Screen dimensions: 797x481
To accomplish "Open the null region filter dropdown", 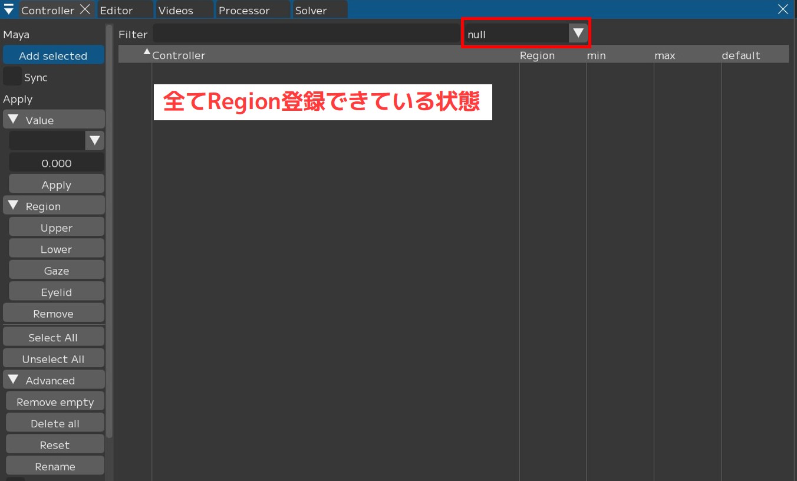I will click(578, 34).
